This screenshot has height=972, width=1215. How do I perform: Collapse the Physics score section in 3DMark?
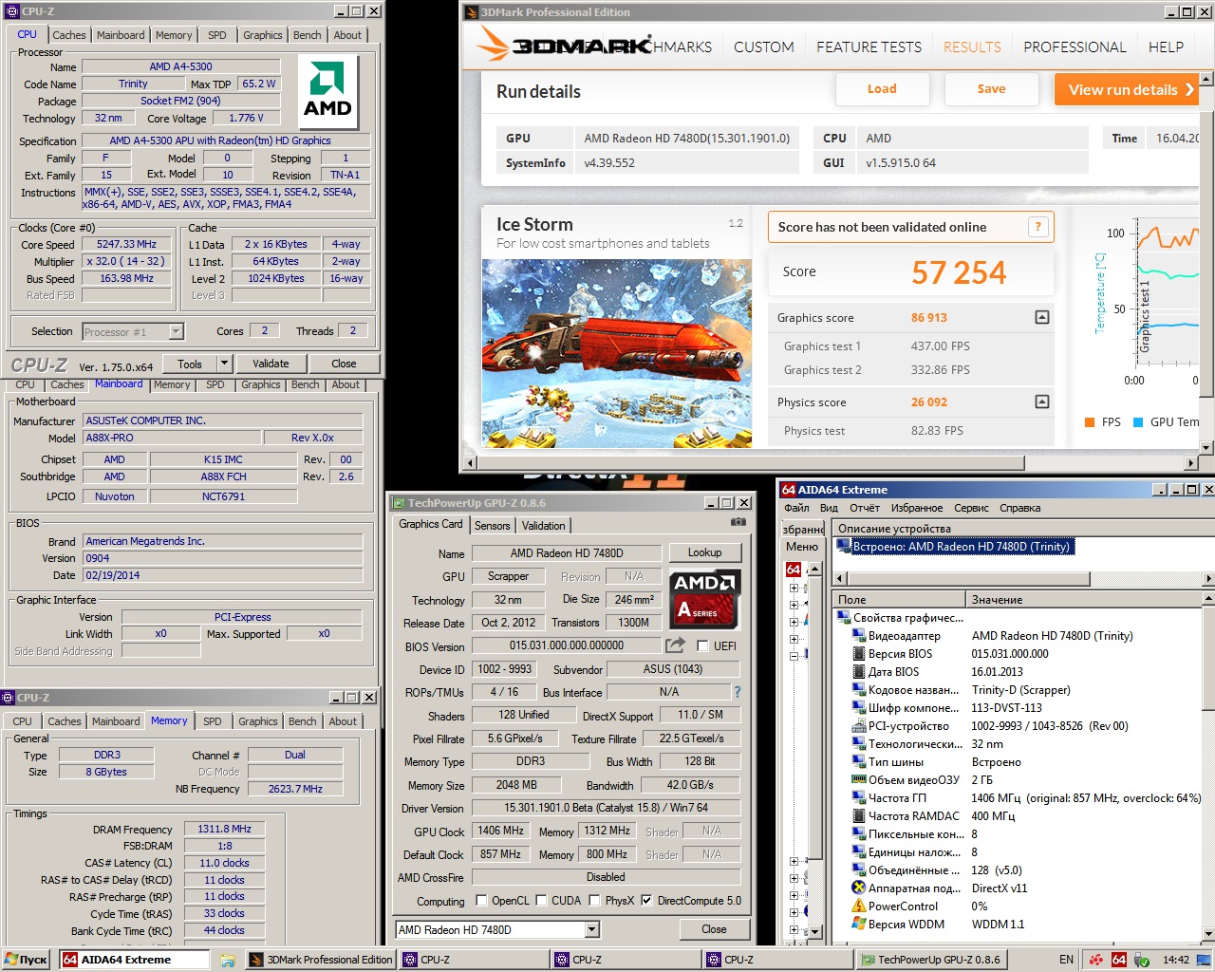click(1042, 402)
